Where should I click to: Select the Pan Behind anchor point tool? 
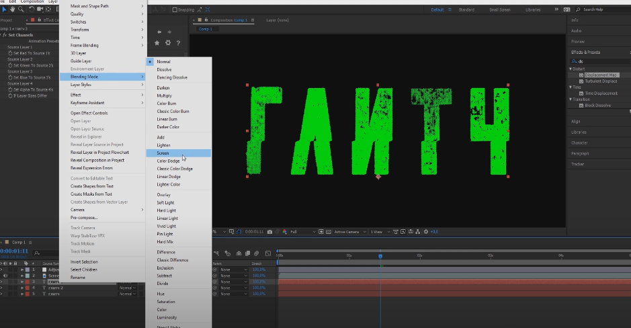pyautogui.click(x=48, y=9)
